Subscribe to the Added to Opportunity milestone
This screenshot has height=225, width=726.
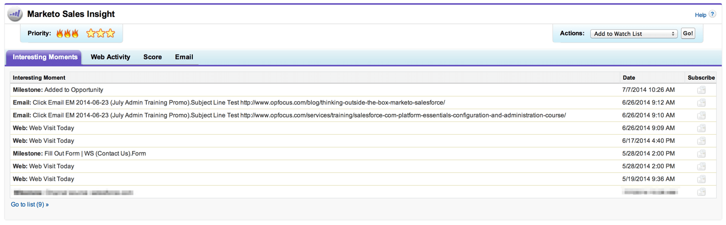tap(702, 90)
